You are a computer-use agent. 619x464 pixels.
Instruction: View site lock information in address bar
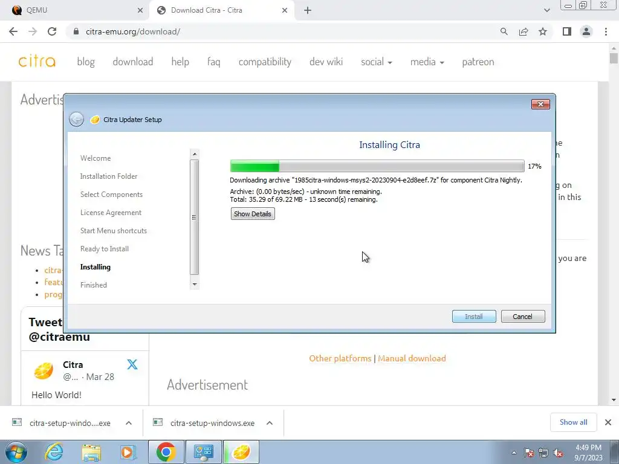tap(76, 31)
